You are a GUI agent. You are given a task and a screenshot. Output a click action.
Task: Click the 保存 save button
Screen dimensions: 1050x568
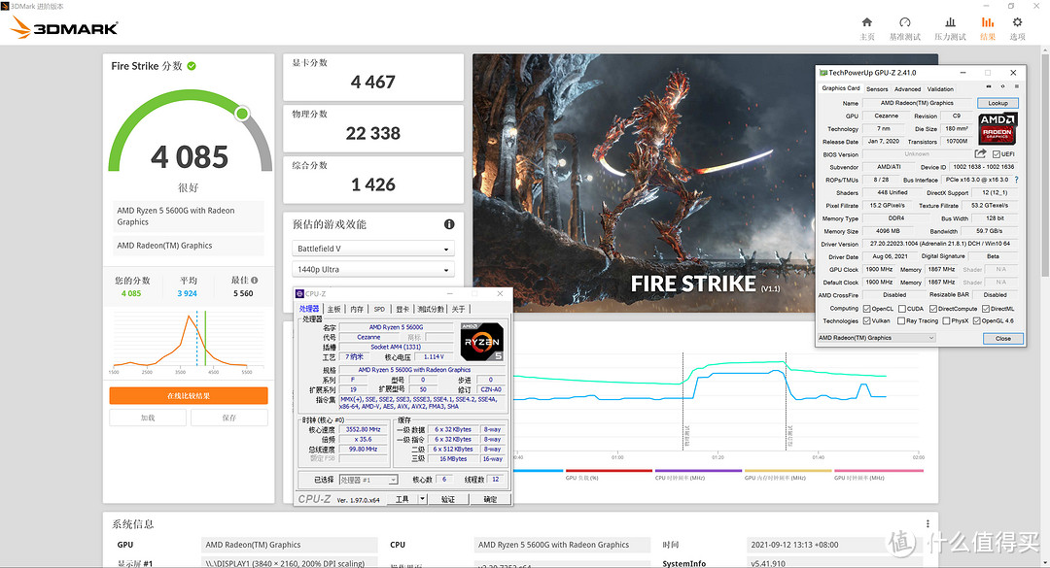pos(228,418)
